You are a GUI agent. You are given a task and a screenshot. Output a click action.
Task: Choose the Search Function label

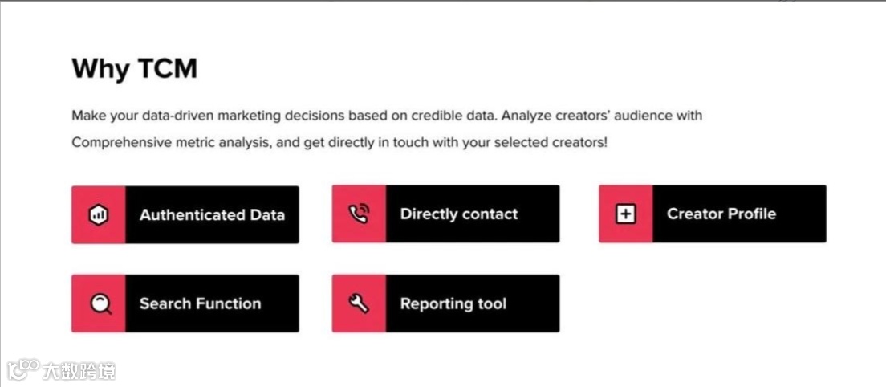point(200,303)
